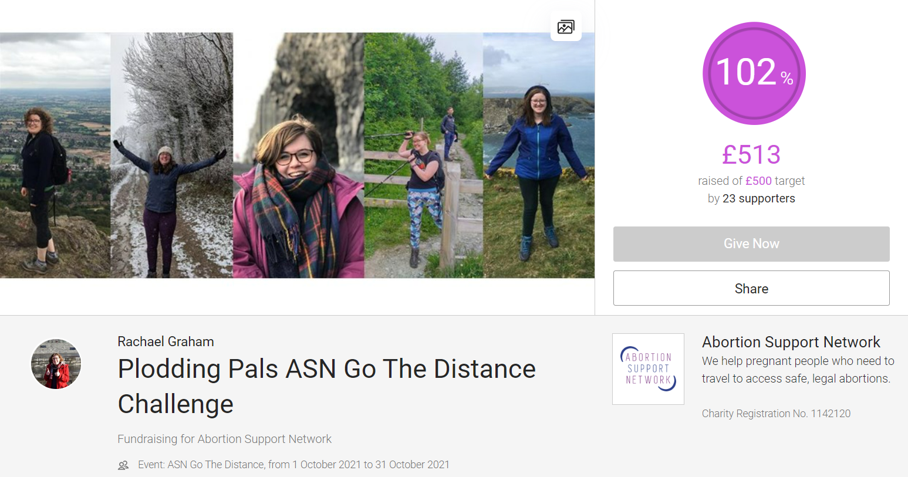Viewport: 908px width, 477px height.
Task: Click the £513 raised amount
Action: coord(751,155)
